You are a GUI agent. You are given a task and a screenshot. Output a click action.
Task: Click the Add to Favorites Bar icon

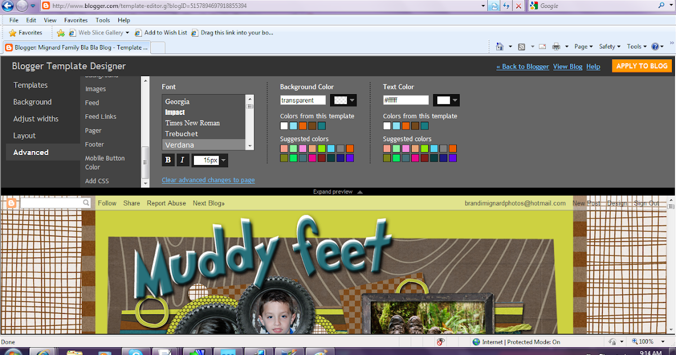(61, 33)
